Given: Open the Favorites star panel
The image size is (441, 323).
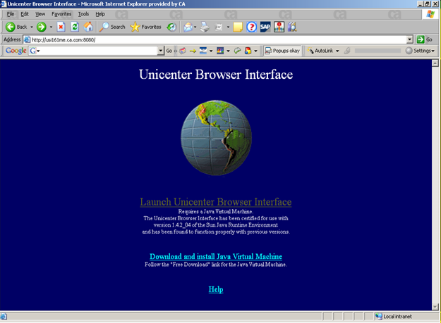Looking at the screenshot, I should pyautogui.click(x=145, y=27).
